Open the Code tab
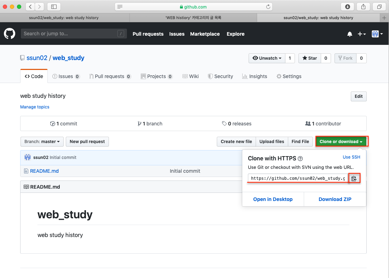Image resolution: width=389 pixels, height=278 pixels. pyautogui.click(x=34, y=76)
